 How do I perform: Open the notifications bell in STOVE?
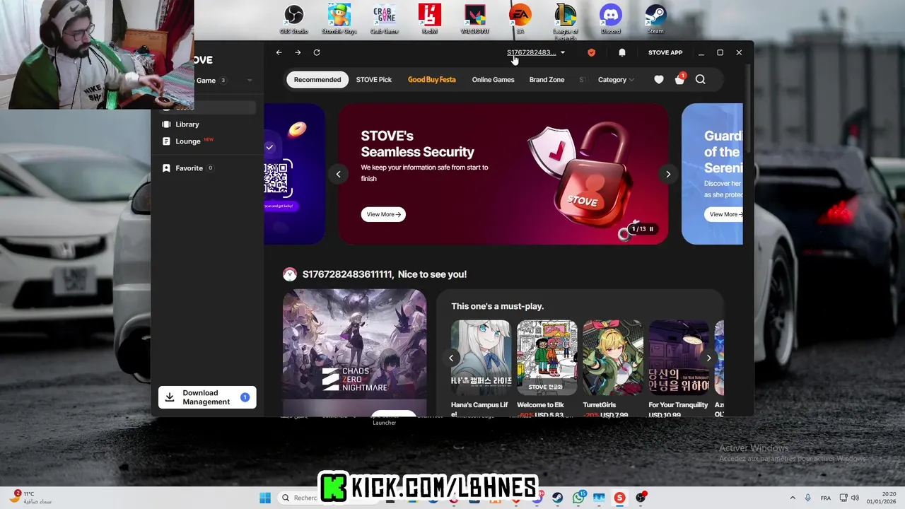[622, 52]
